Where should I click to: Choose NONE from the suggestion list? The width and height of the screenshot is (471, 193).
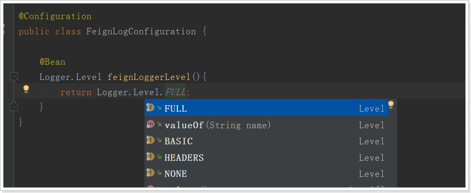176,174
